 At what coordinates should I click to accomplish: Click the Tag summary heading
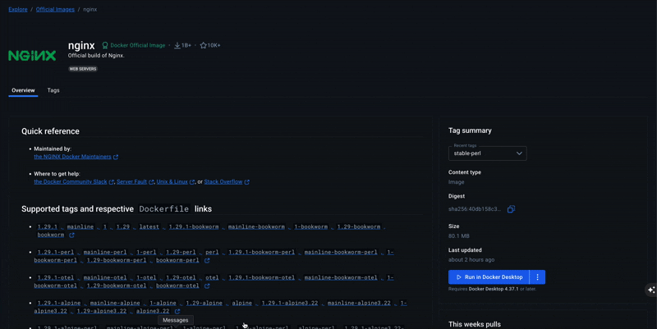click(470, 130)
